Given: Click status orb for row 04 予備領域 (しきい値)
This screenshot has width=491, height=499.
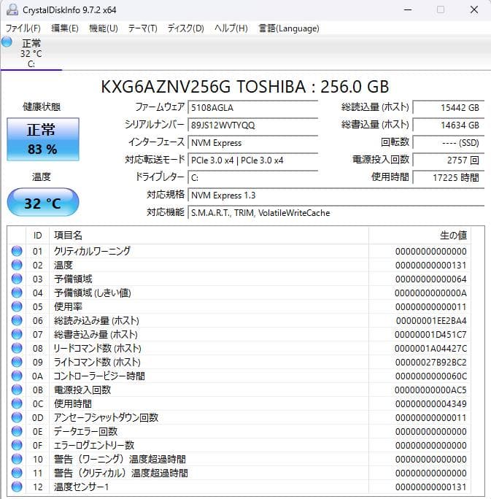Looking at the screenshot, I should (17, 293).
